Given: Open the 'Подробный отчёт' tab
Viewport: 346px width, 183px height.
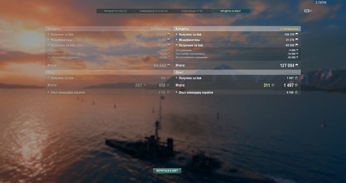Looking at the screenshot, I should pos(192,11).
